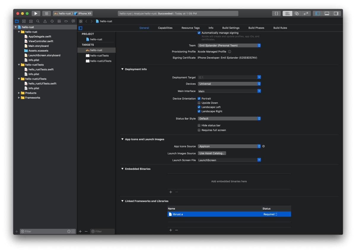This screenshot has width=356, height=252.
Task: Open the Source Control navigator
Action: click(24, 21)
